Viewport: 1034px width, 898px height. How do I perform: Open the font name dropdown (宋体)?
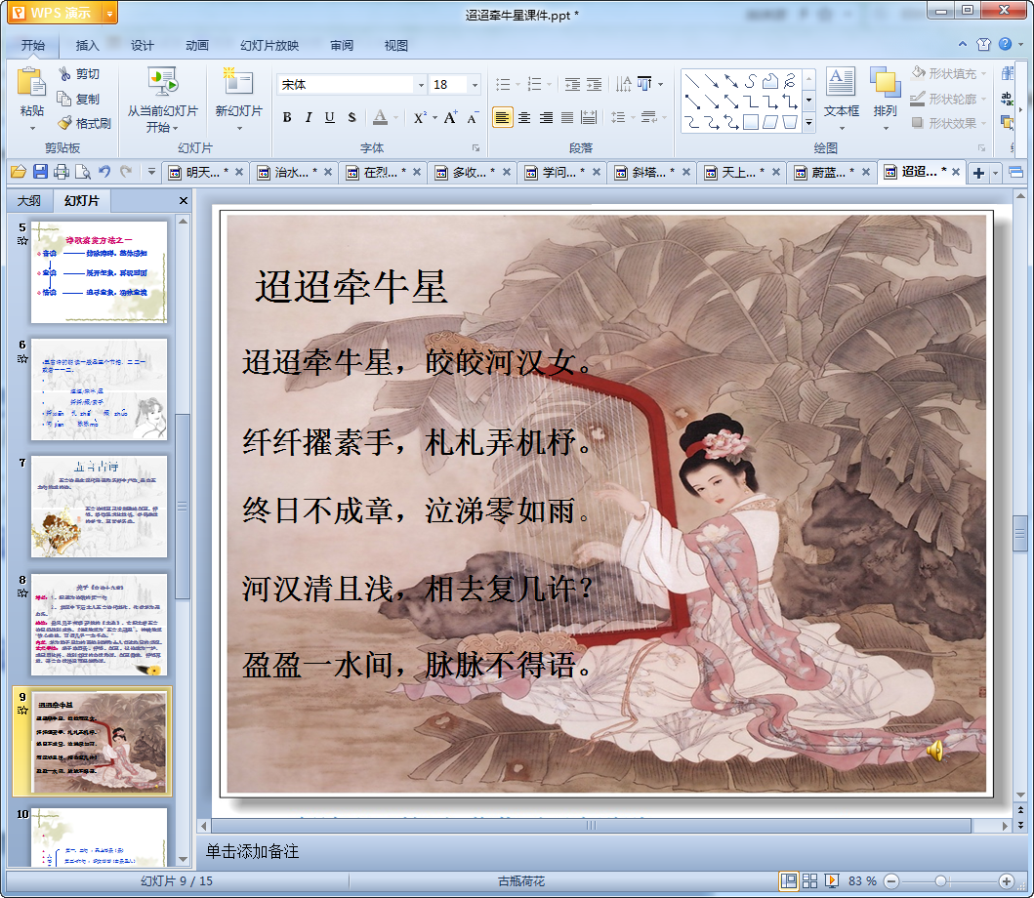coord(422,84)
